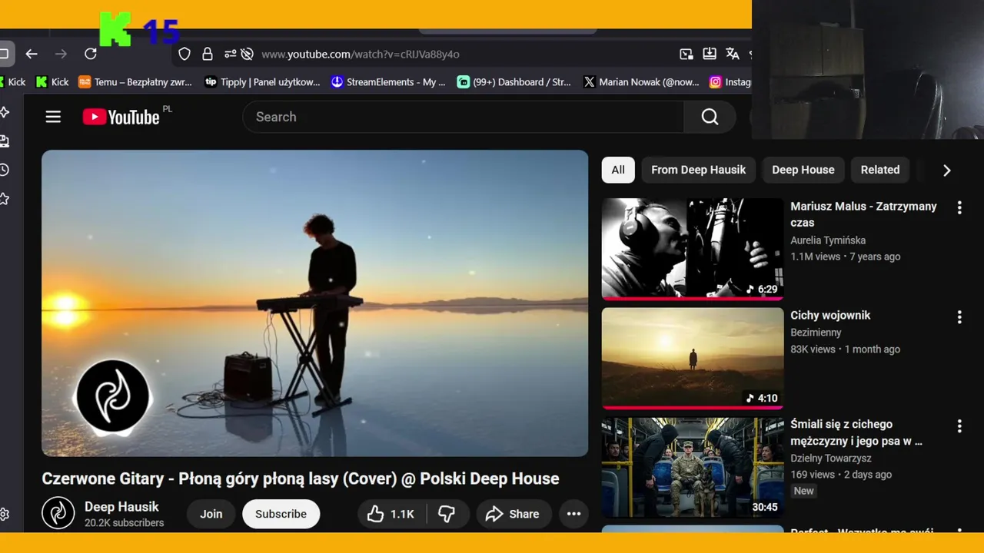The image size is (984, 553).
Task: Open options menu for Mariusz Malus video
Action: click(x=959, y=207)
